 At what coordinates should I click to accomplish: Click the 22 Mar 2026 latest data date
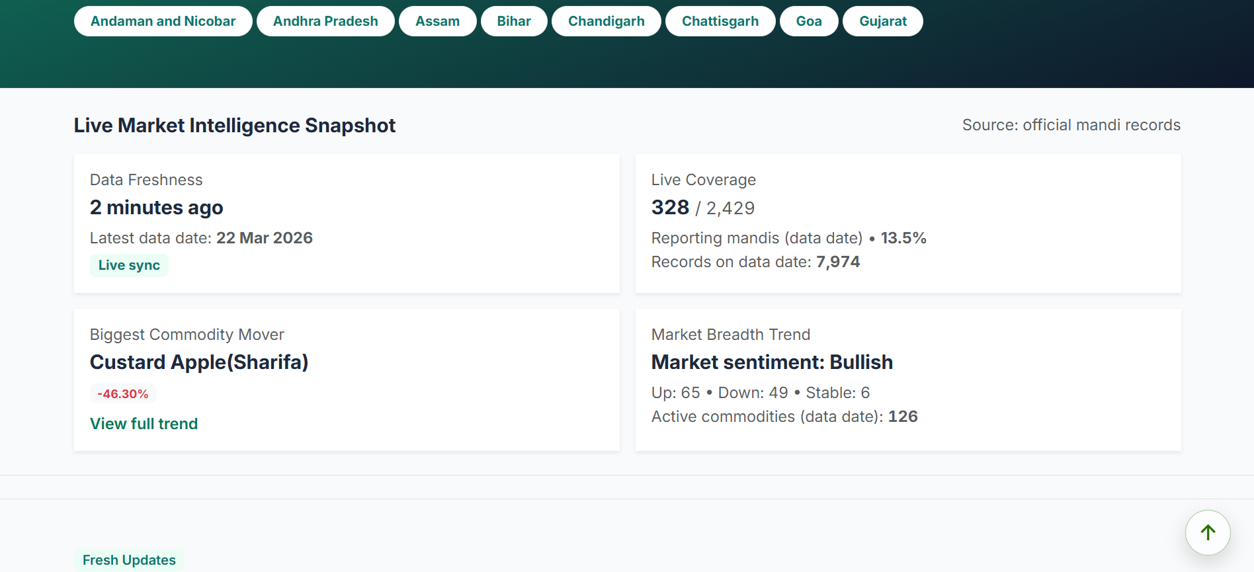point(265,238)
